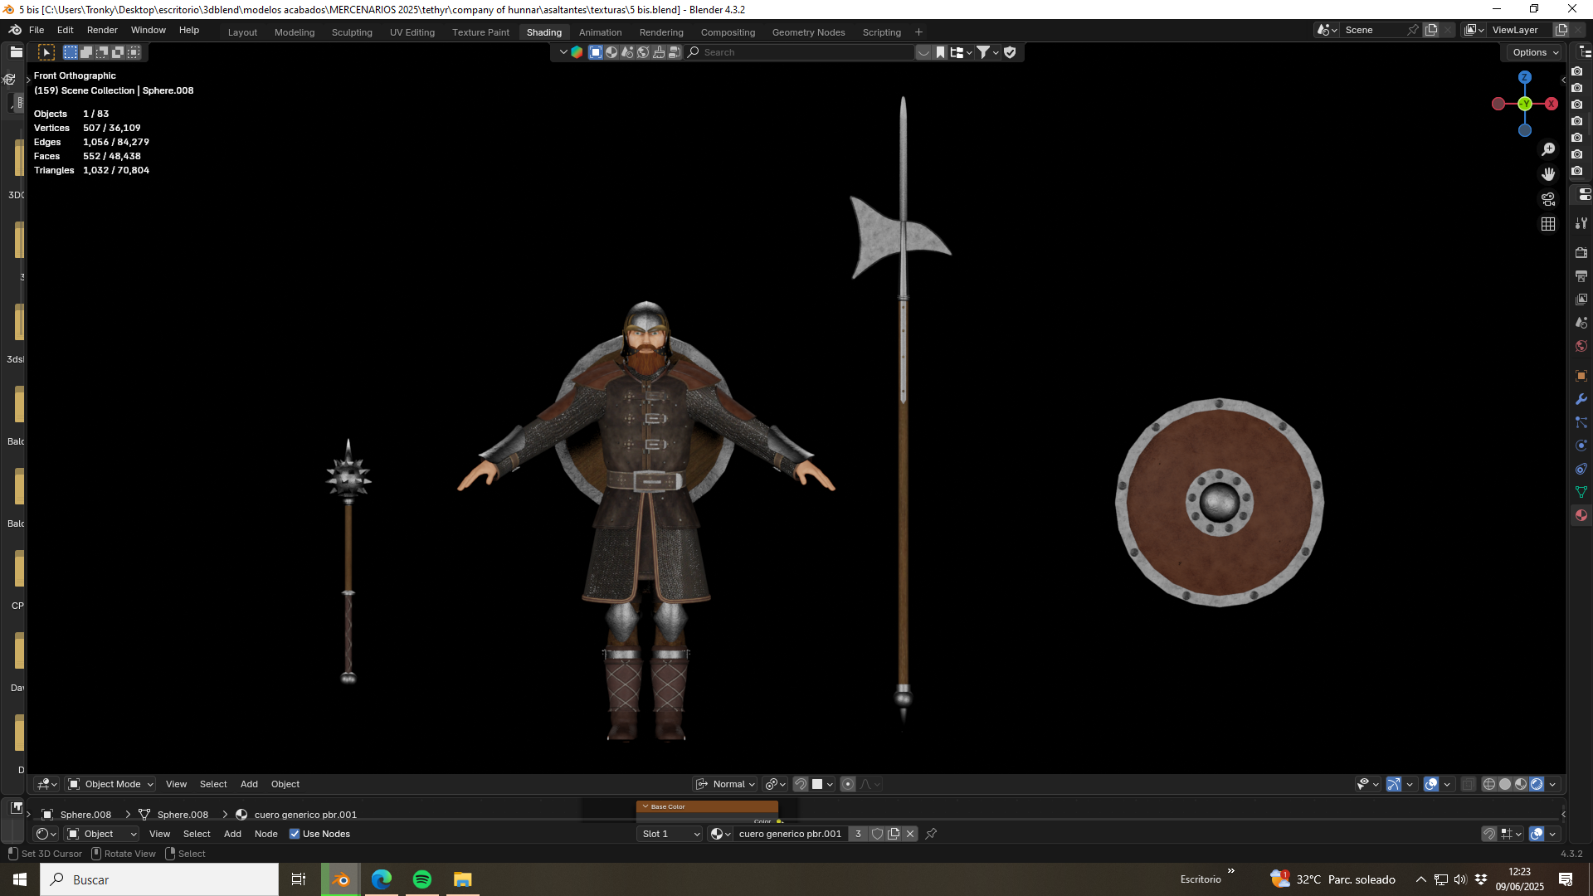This screenshot has width=1593, height=896.
Task: Toggle the fake user shield icon
Action: pyautogui.click(x=877, y=834)
